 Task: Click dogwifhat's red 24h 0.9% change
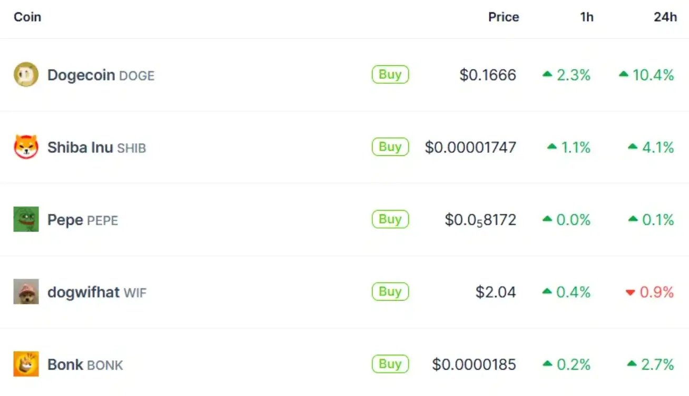click(x=649, y=292)
